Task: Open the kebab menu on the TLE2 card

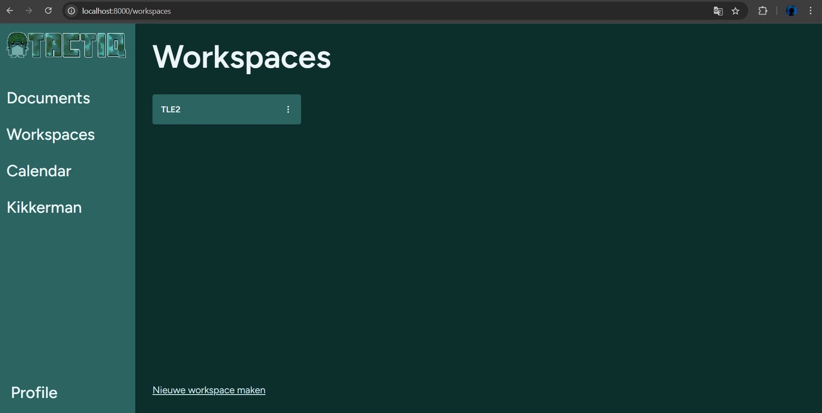Action: [288, 109]
